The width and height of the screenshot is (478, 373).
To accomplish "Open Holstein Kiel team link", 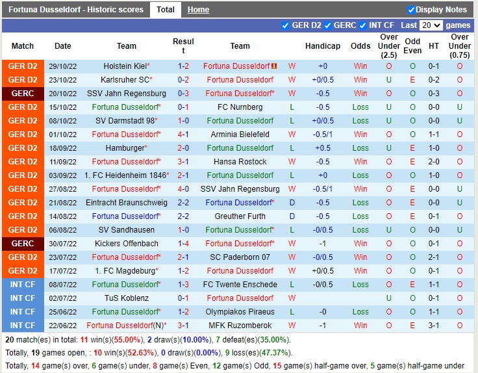I will [x=125, y=66].
